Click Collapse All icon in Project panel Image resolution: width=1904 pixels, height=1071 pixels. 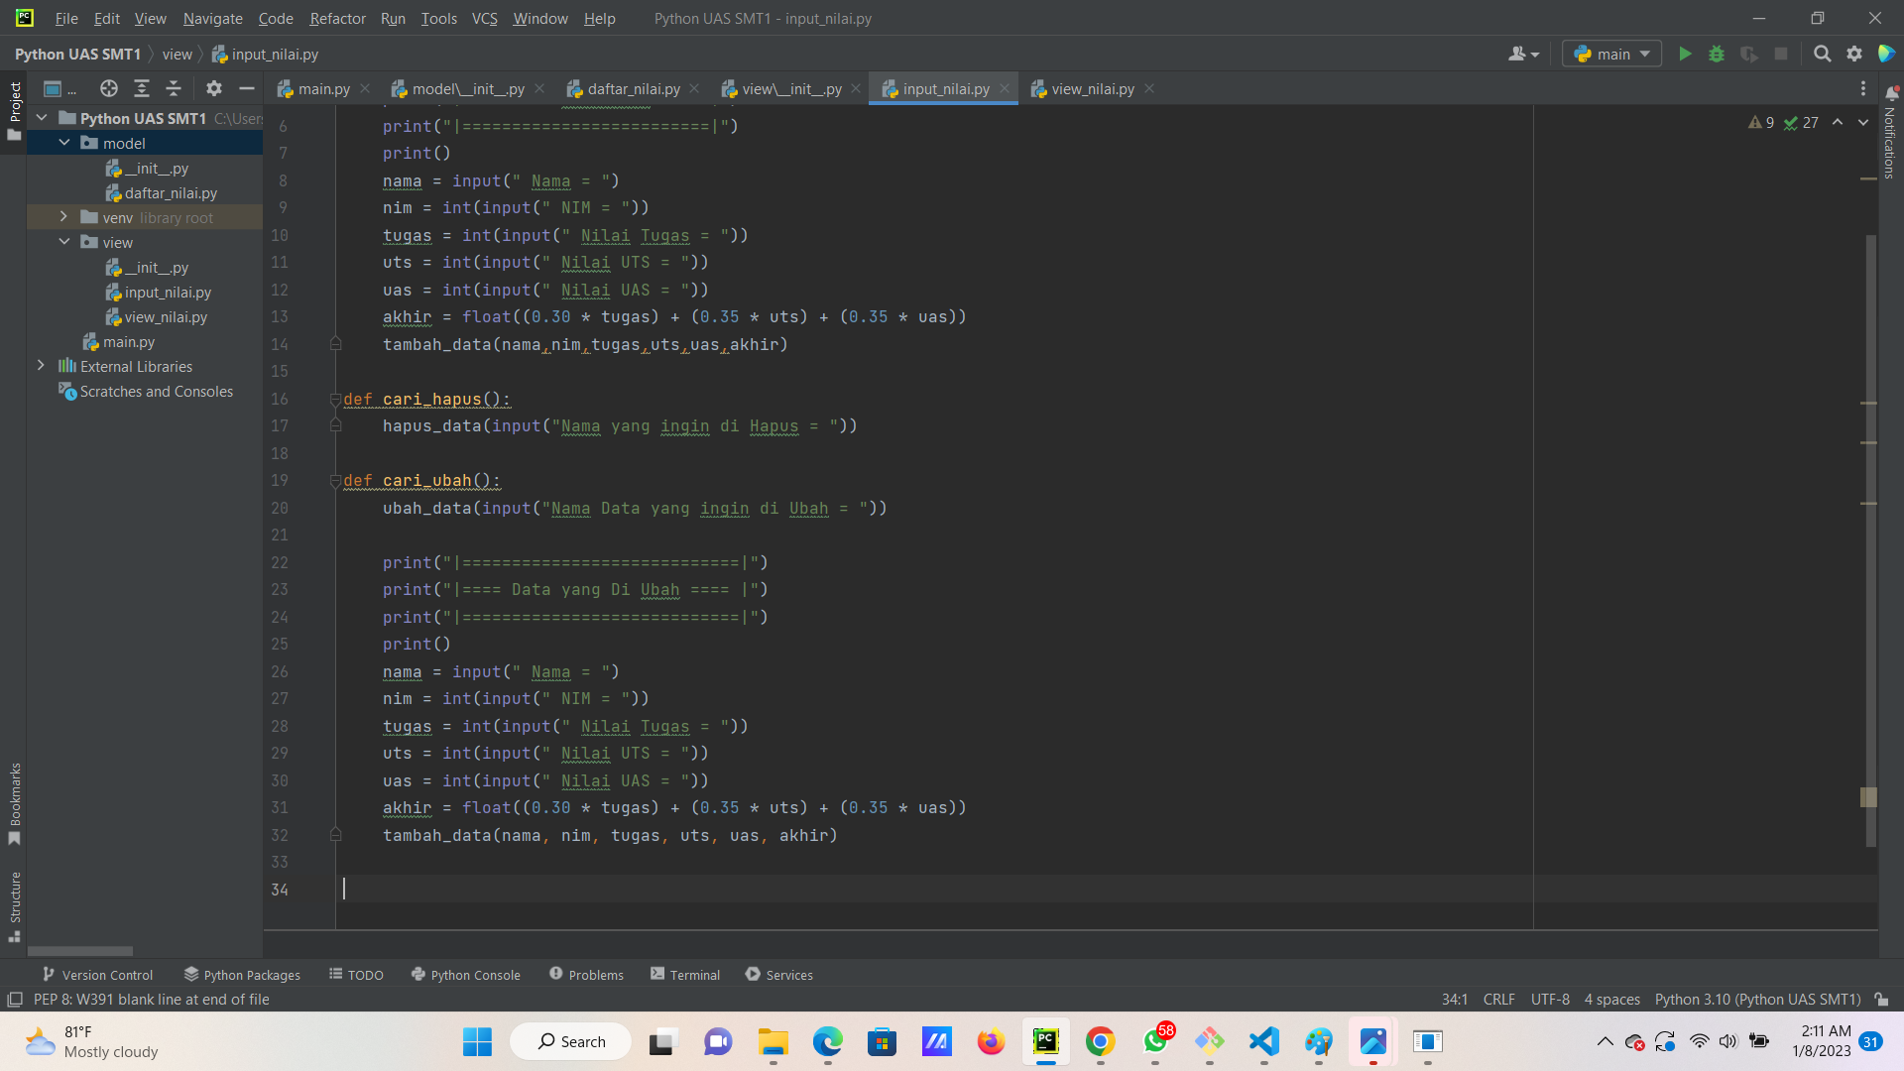[174, 88]
